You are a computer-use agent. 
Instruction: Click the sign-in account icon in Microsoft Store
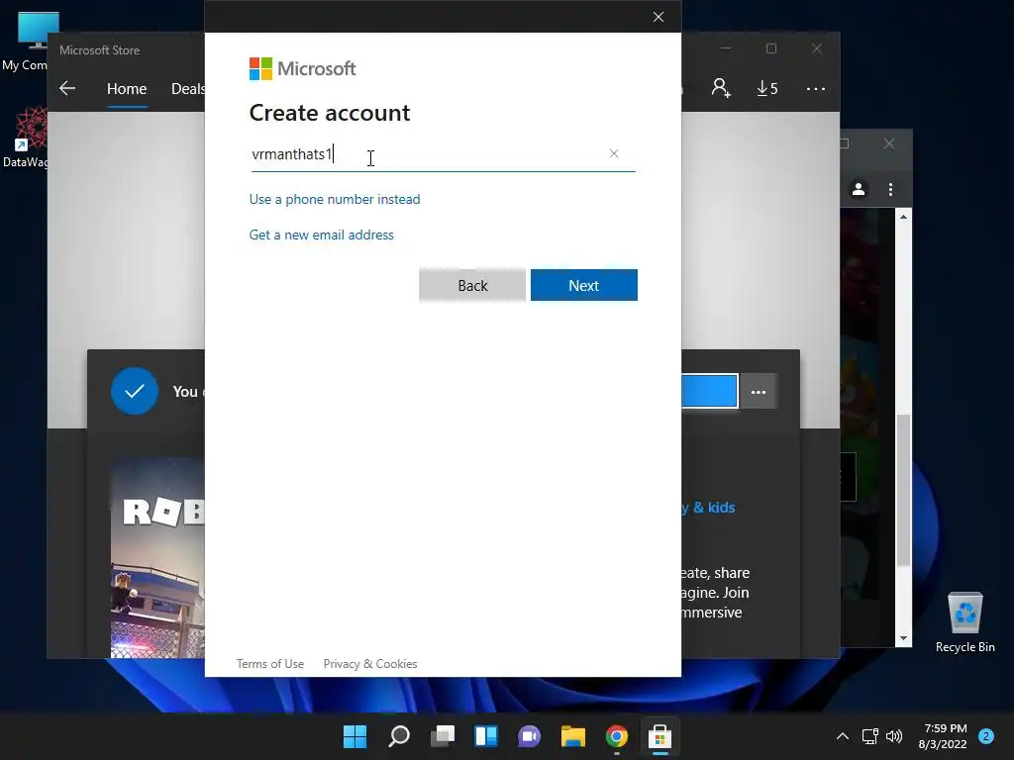click(721, 88)
